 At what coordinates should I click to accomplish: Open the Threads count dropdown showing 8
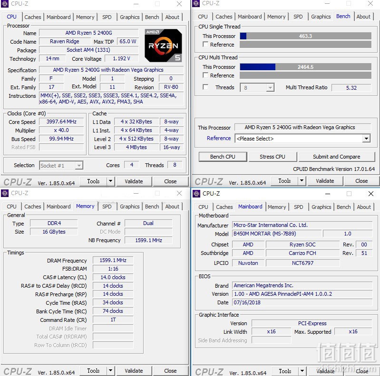coord(257,87)
